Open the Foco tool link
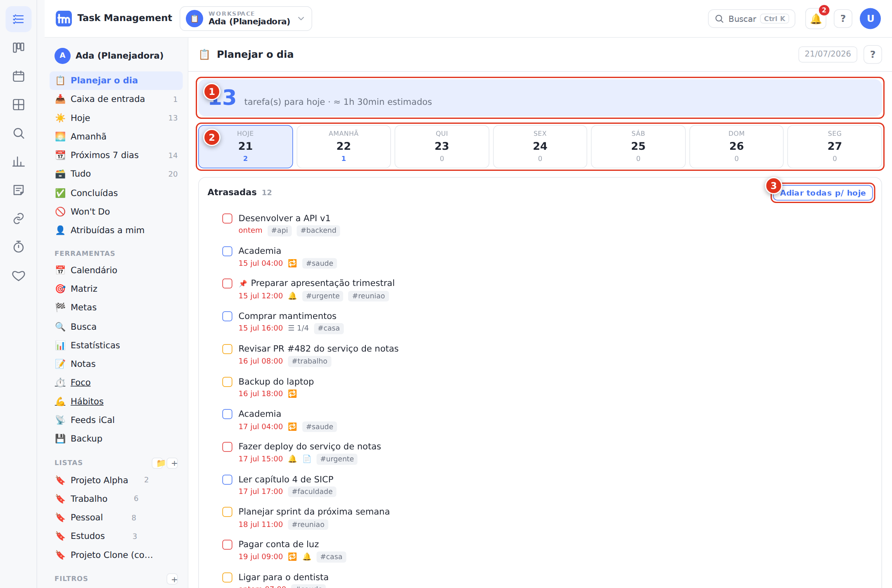 (x=81, y=383)
